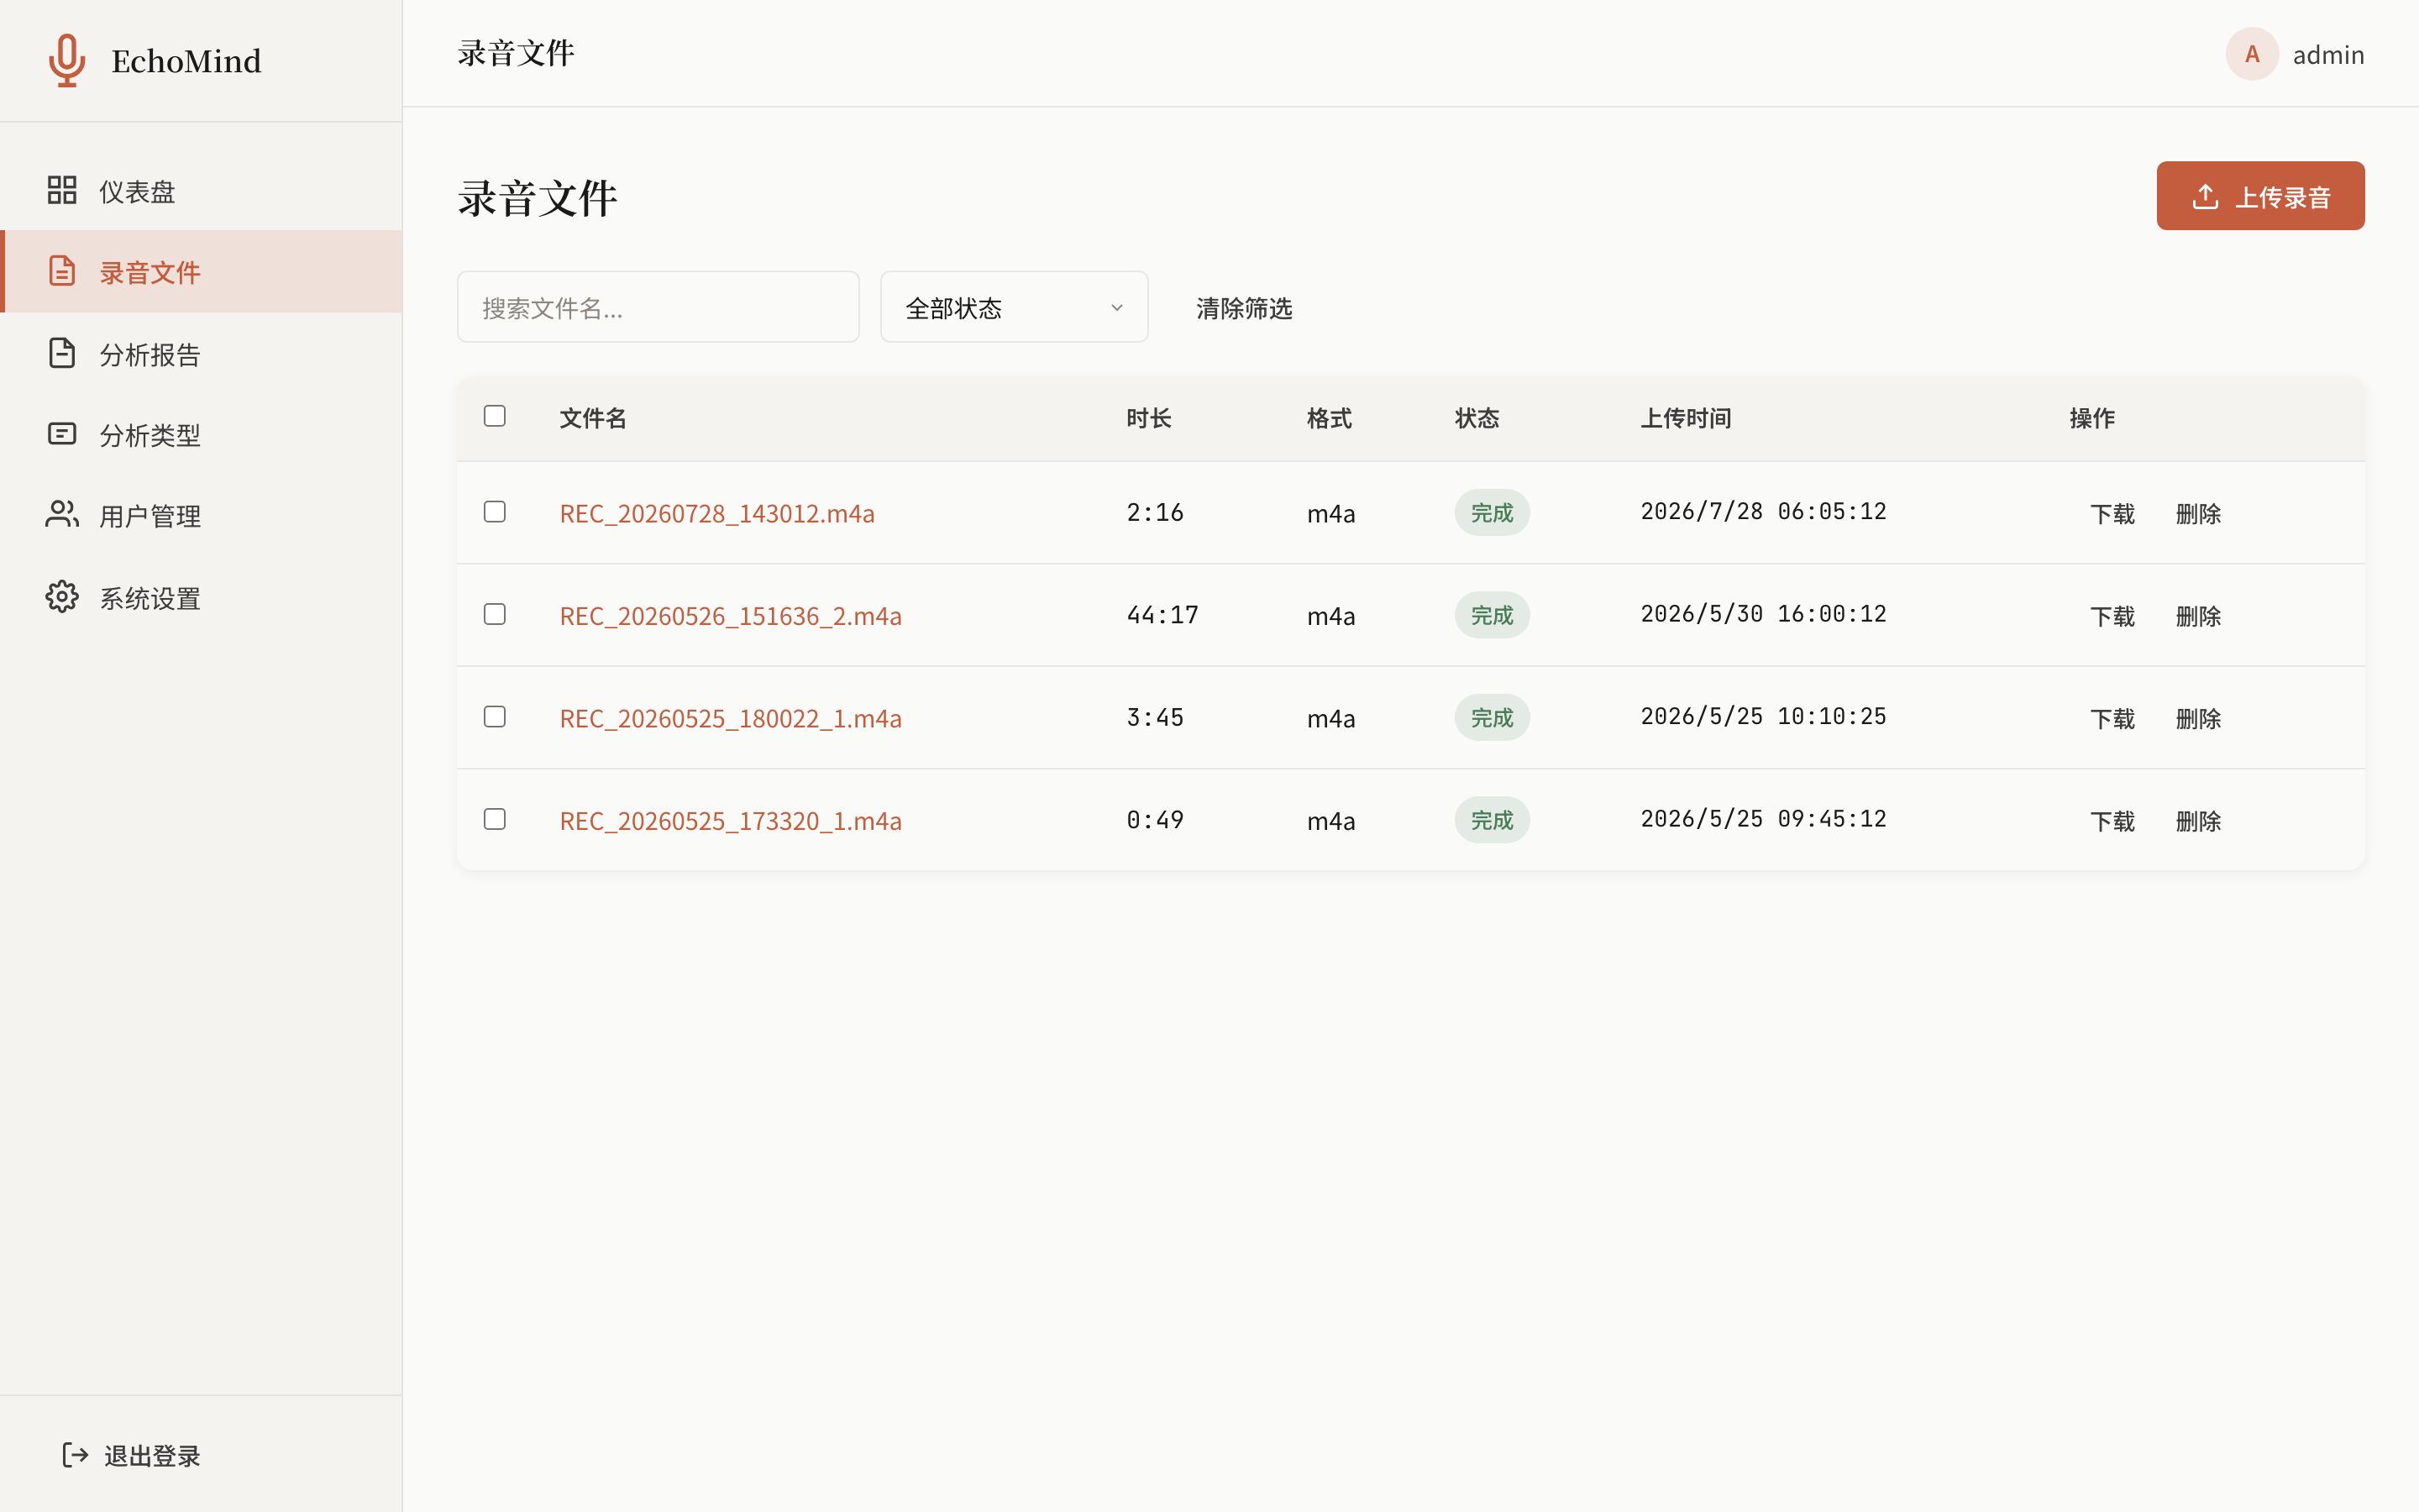
Task: Click the 时长 column header
Action: tap(1148, 418)
